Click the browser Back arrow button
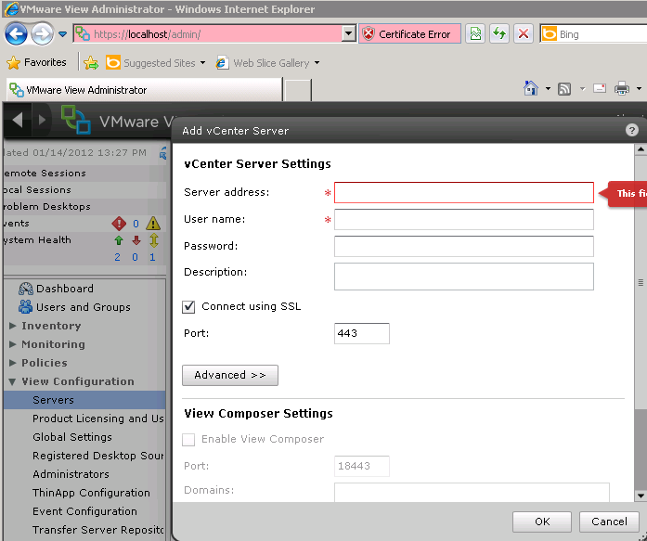Viewport: 647px width, 541px height. tap(16, 34)
